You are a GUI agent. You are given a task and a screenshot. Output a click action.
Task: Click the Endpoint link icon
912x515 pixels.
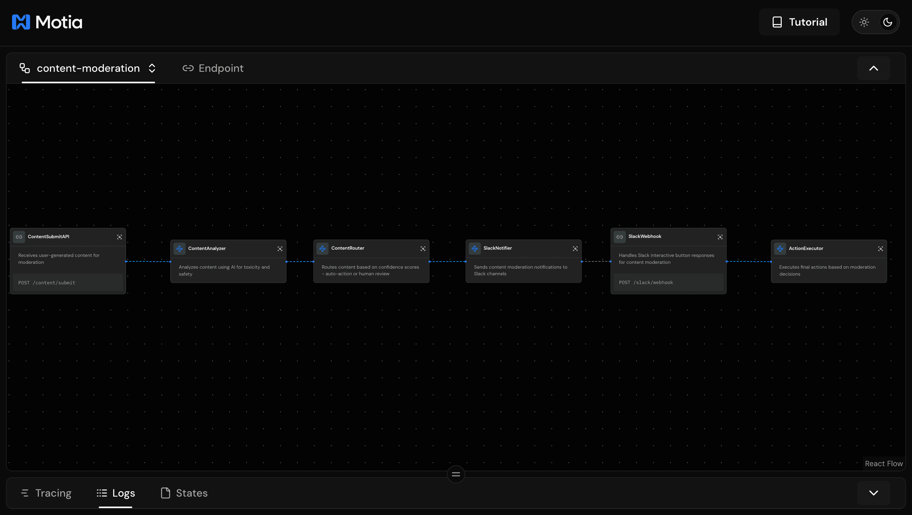point(188,68)
